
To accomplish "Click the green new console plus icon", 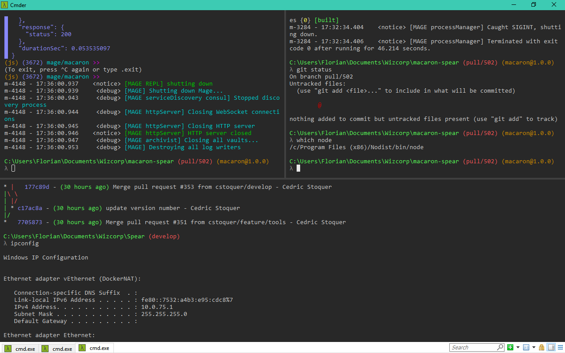I will 510,348.
